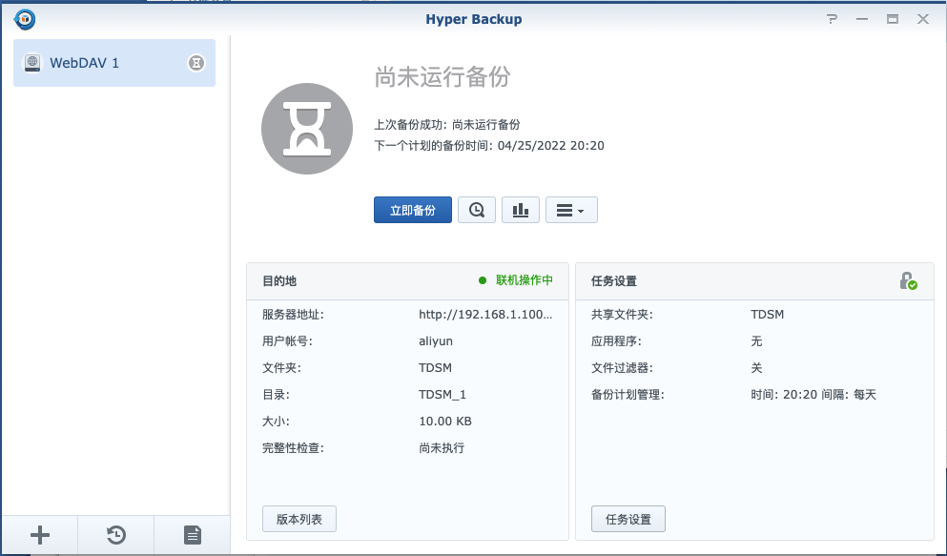Close the Hyper Backup window
The width and height of the screenshot is (947, 556).
tap(923, 19)
